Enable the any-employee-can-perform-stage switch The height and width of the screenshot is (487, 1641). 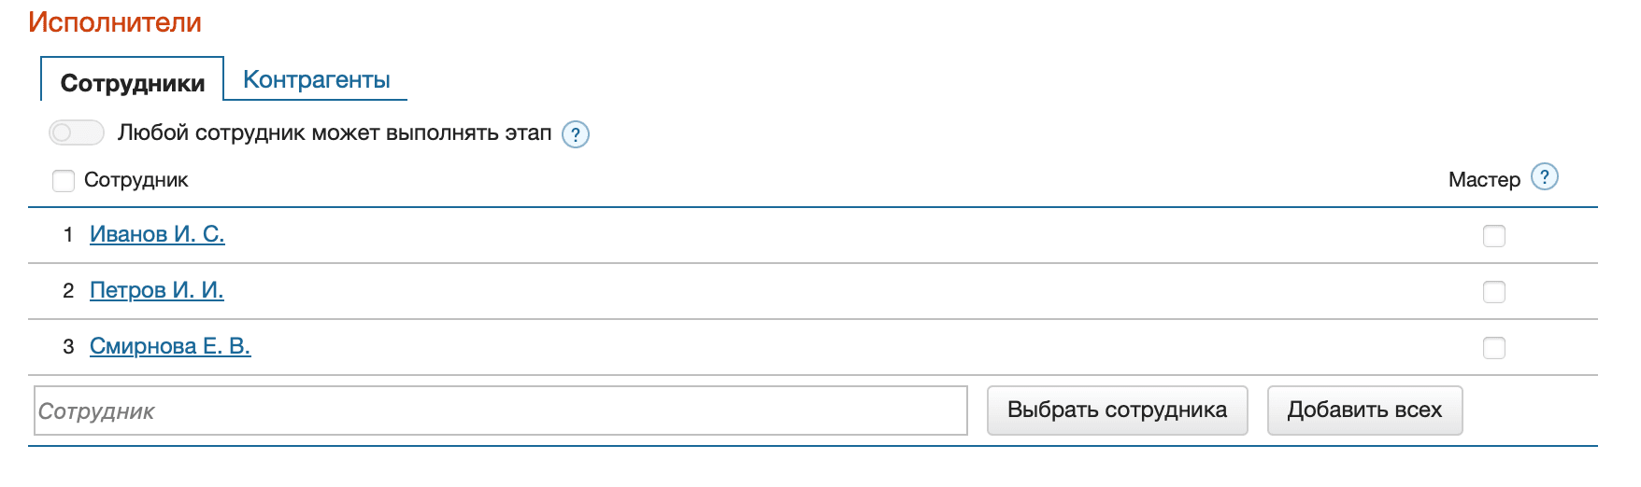tap(77, 133)
